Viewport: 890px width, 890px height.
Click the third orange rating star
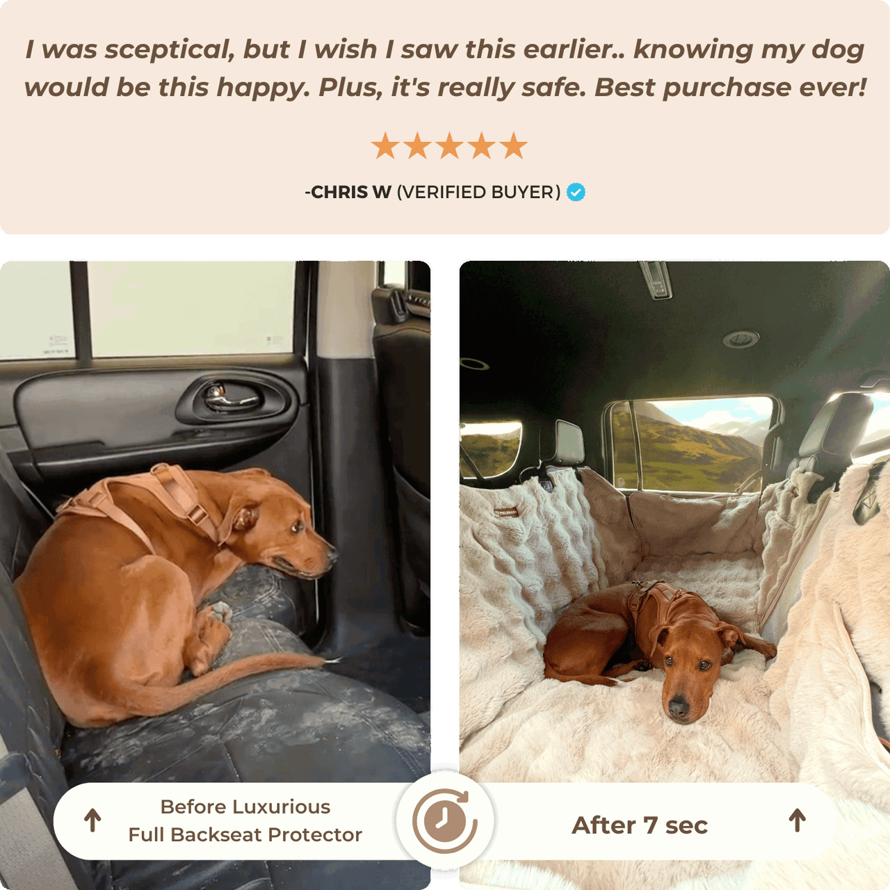[x=449, y=146]
